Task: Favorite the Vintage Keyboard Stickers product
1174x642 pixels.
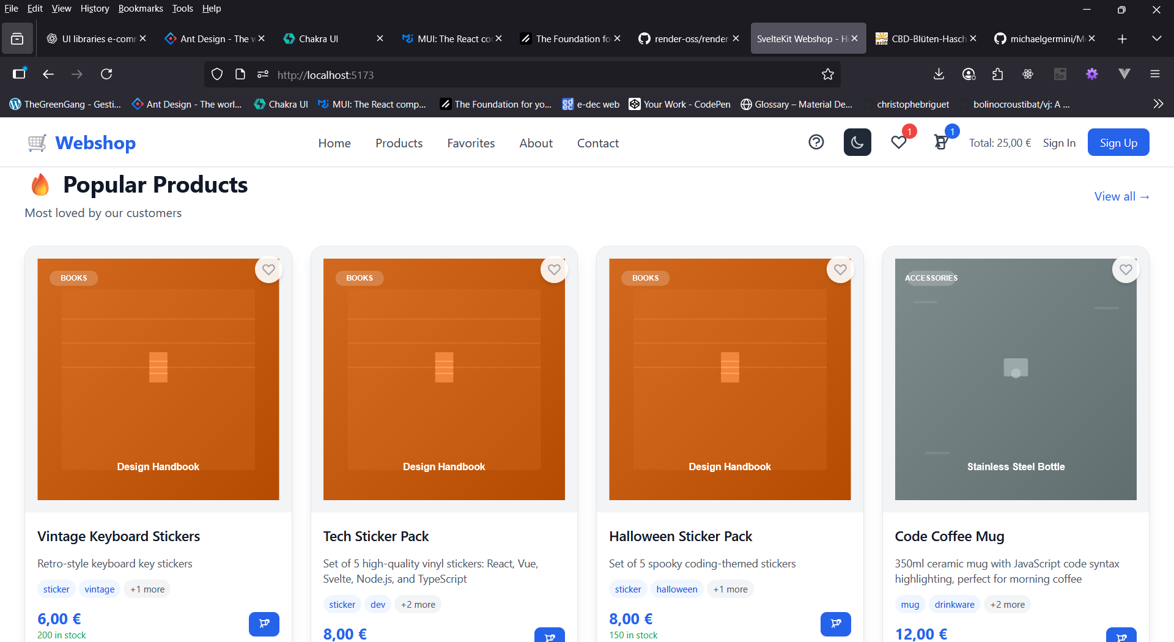Action: click(268, 270)
